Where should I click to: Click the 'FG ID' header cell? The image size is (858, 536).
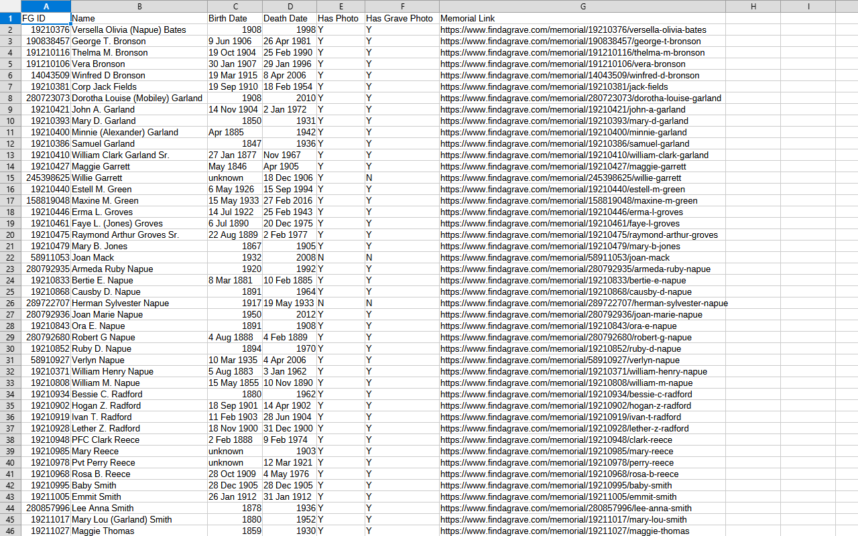pyautogui.click(x=46, y=18)
